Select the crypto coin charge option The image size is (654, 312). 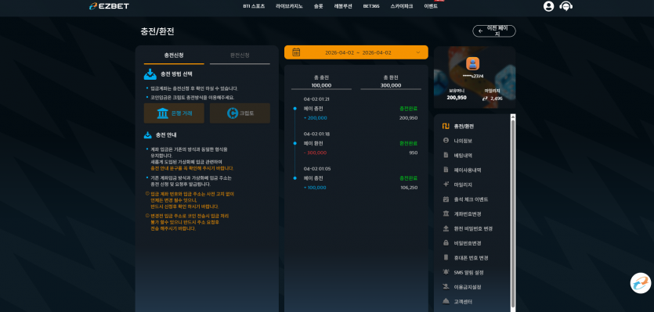240,113
